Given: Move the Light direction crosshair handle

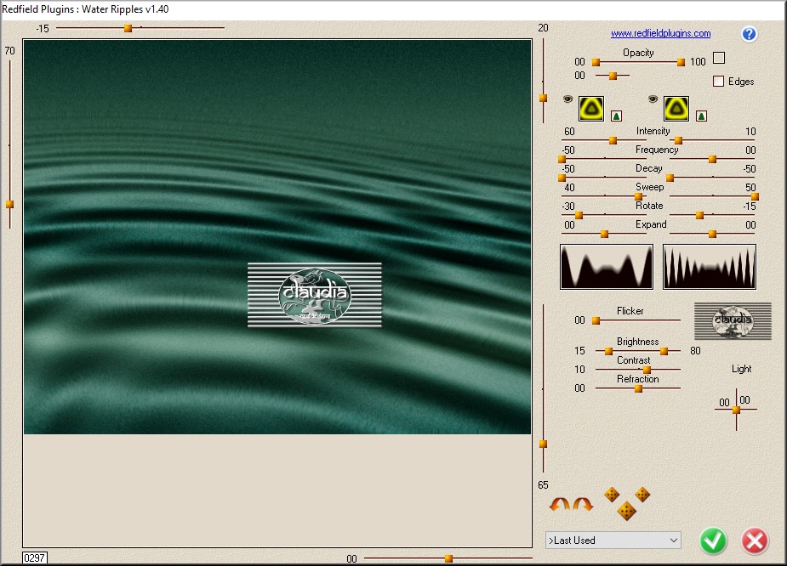Looking at the screenshot, I should click(x=736, y=410).
